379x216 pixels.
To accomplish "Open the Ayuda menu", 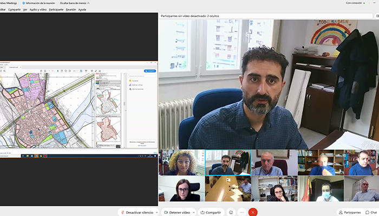I will 82,10.
